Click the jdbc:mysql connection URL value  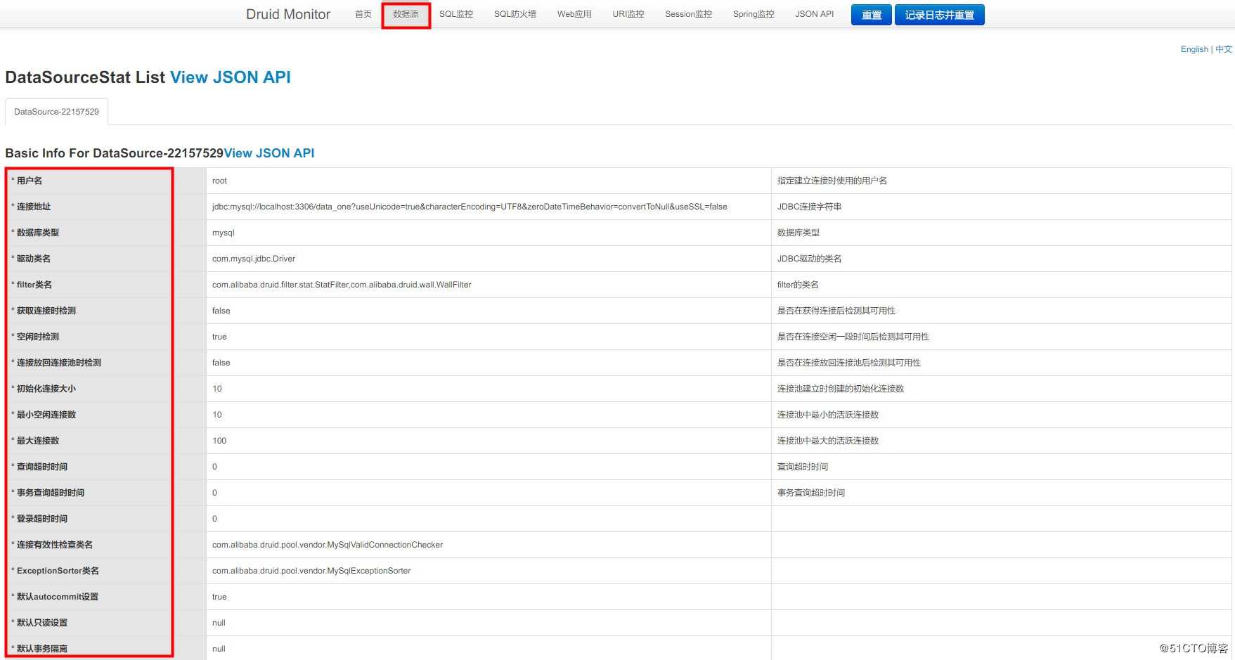click(x=470, y=207)
